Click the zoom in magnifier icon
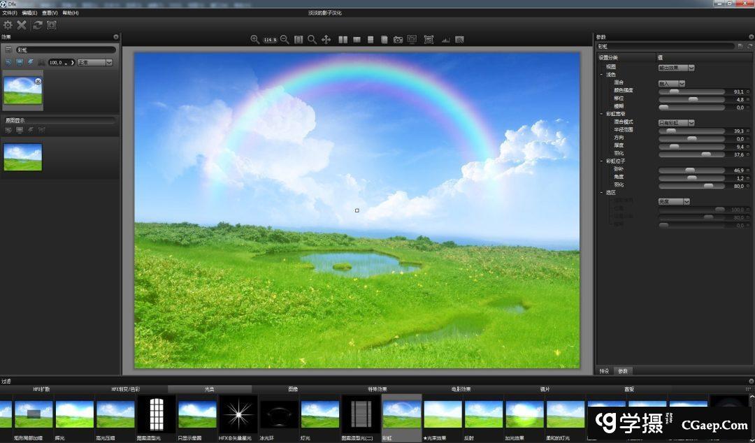The height and width of the screenshot is (443, 755). click(255, 40)
